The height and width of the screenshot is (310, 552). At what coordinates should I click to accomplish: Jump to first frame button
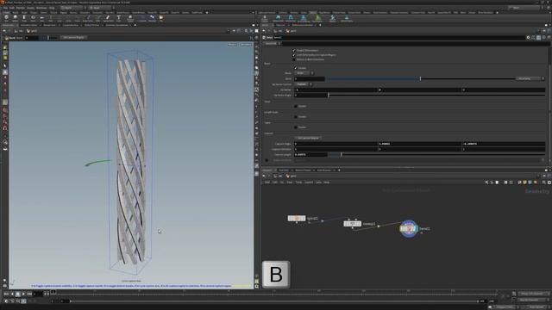(x=6, y=294)
